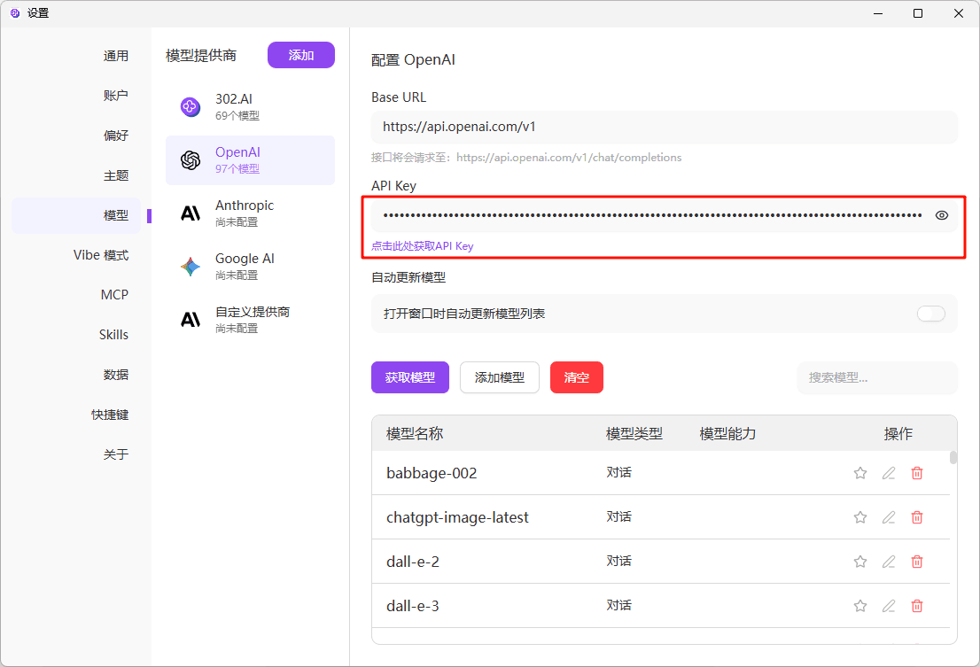Click the Google AI gemini logo
980x667 pixels.
point(191,267)
